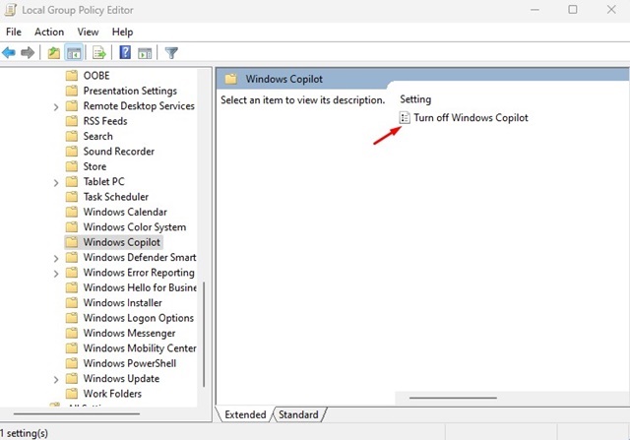Click the Local Group Policy Editor title icon
This screenshot has width=630, height=440.
tap(11, 10)
